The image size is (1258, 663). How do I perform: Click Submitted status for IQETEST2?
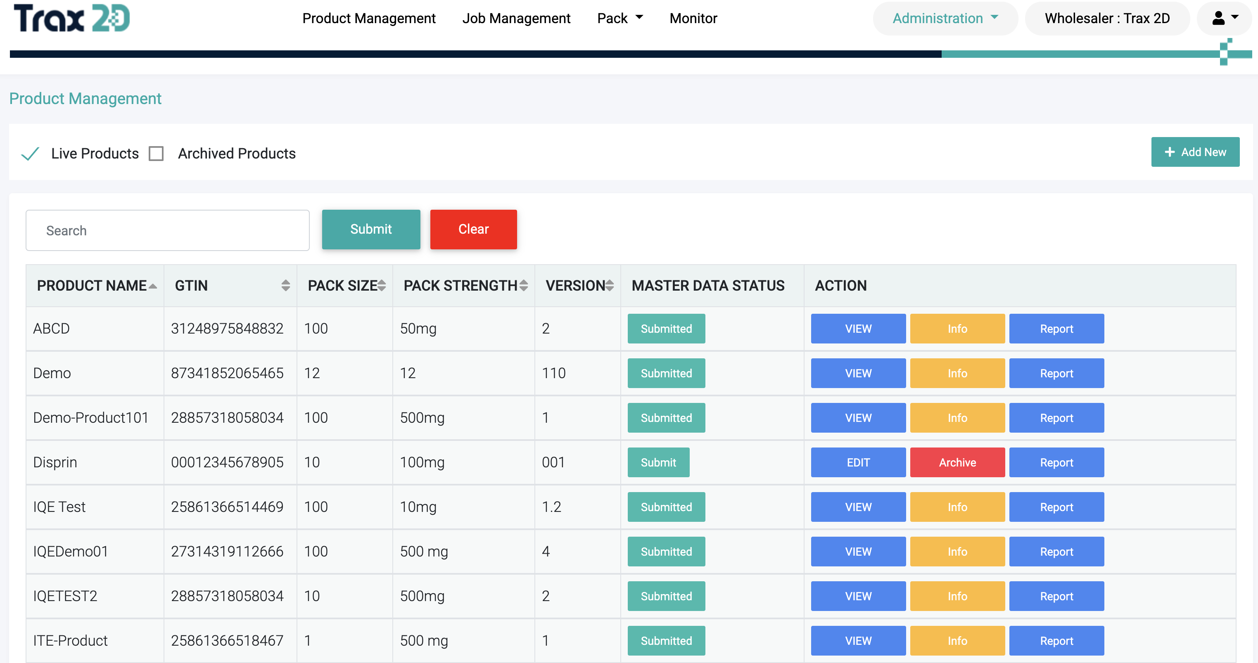(666, 596)
